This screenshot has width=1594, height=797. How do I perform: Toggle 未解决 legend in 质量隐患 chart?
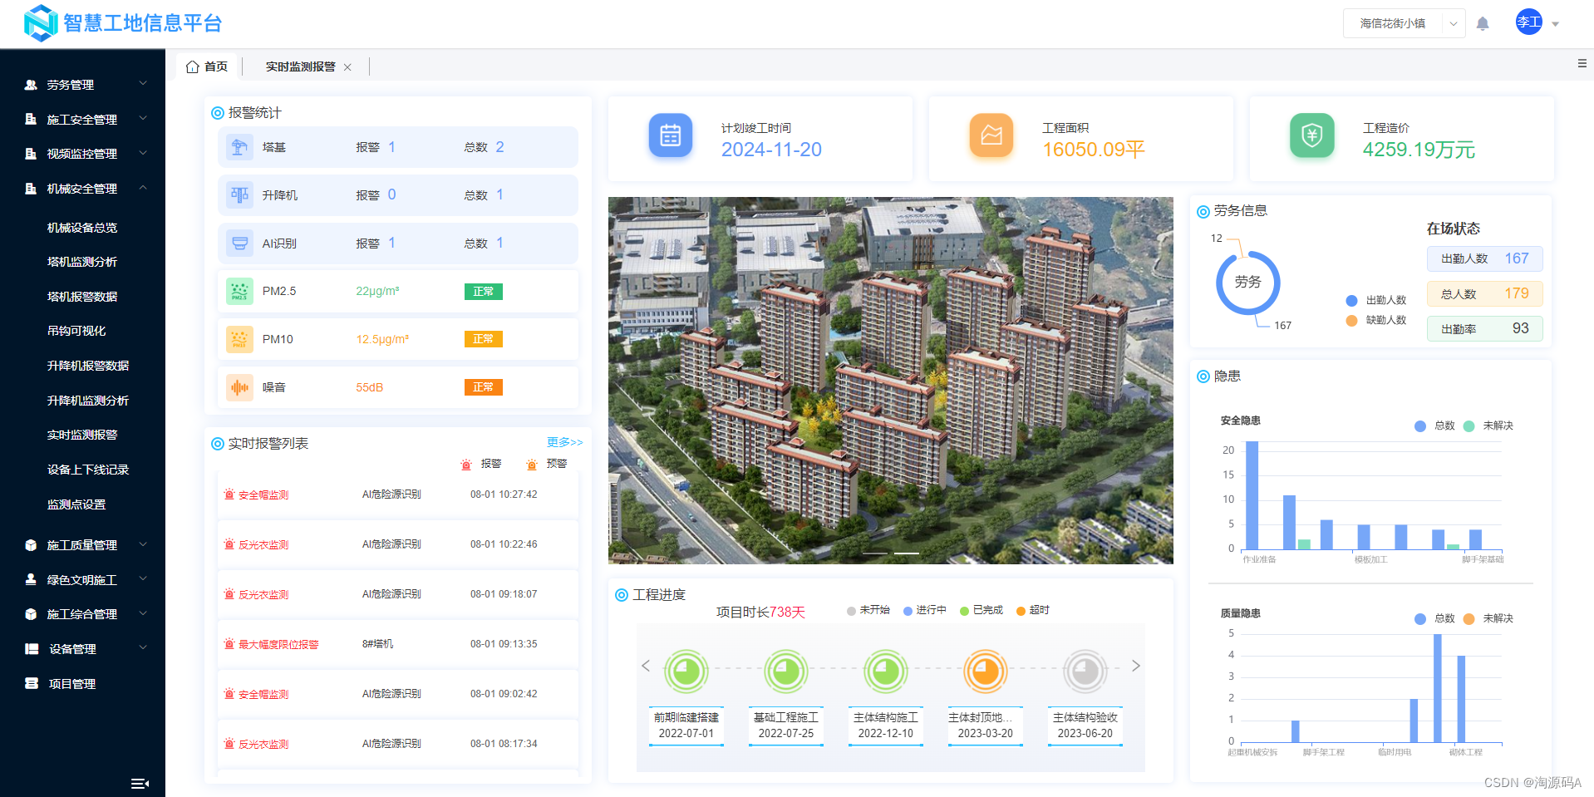(1488, 618)
